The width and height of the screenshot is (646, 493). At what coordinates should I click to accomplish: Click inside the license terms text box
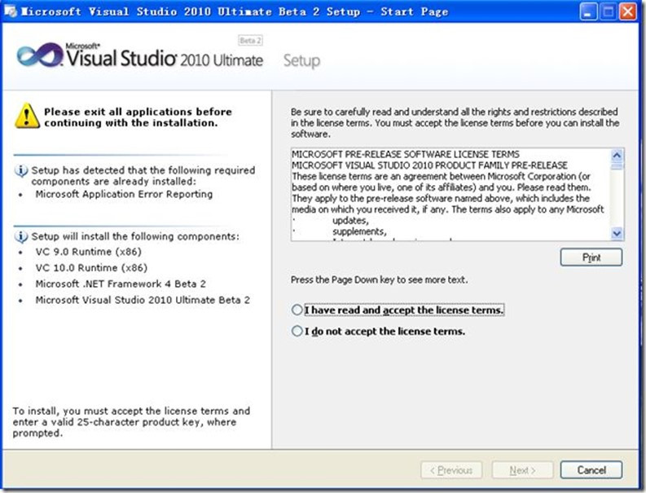(450, 194)
